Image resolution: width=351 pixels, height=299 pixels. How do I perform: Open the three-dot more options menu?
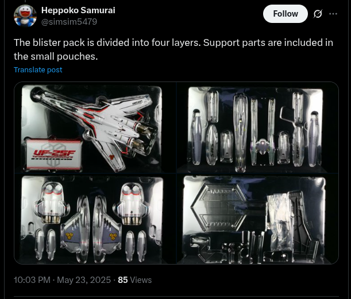click(x=333, y=14)
